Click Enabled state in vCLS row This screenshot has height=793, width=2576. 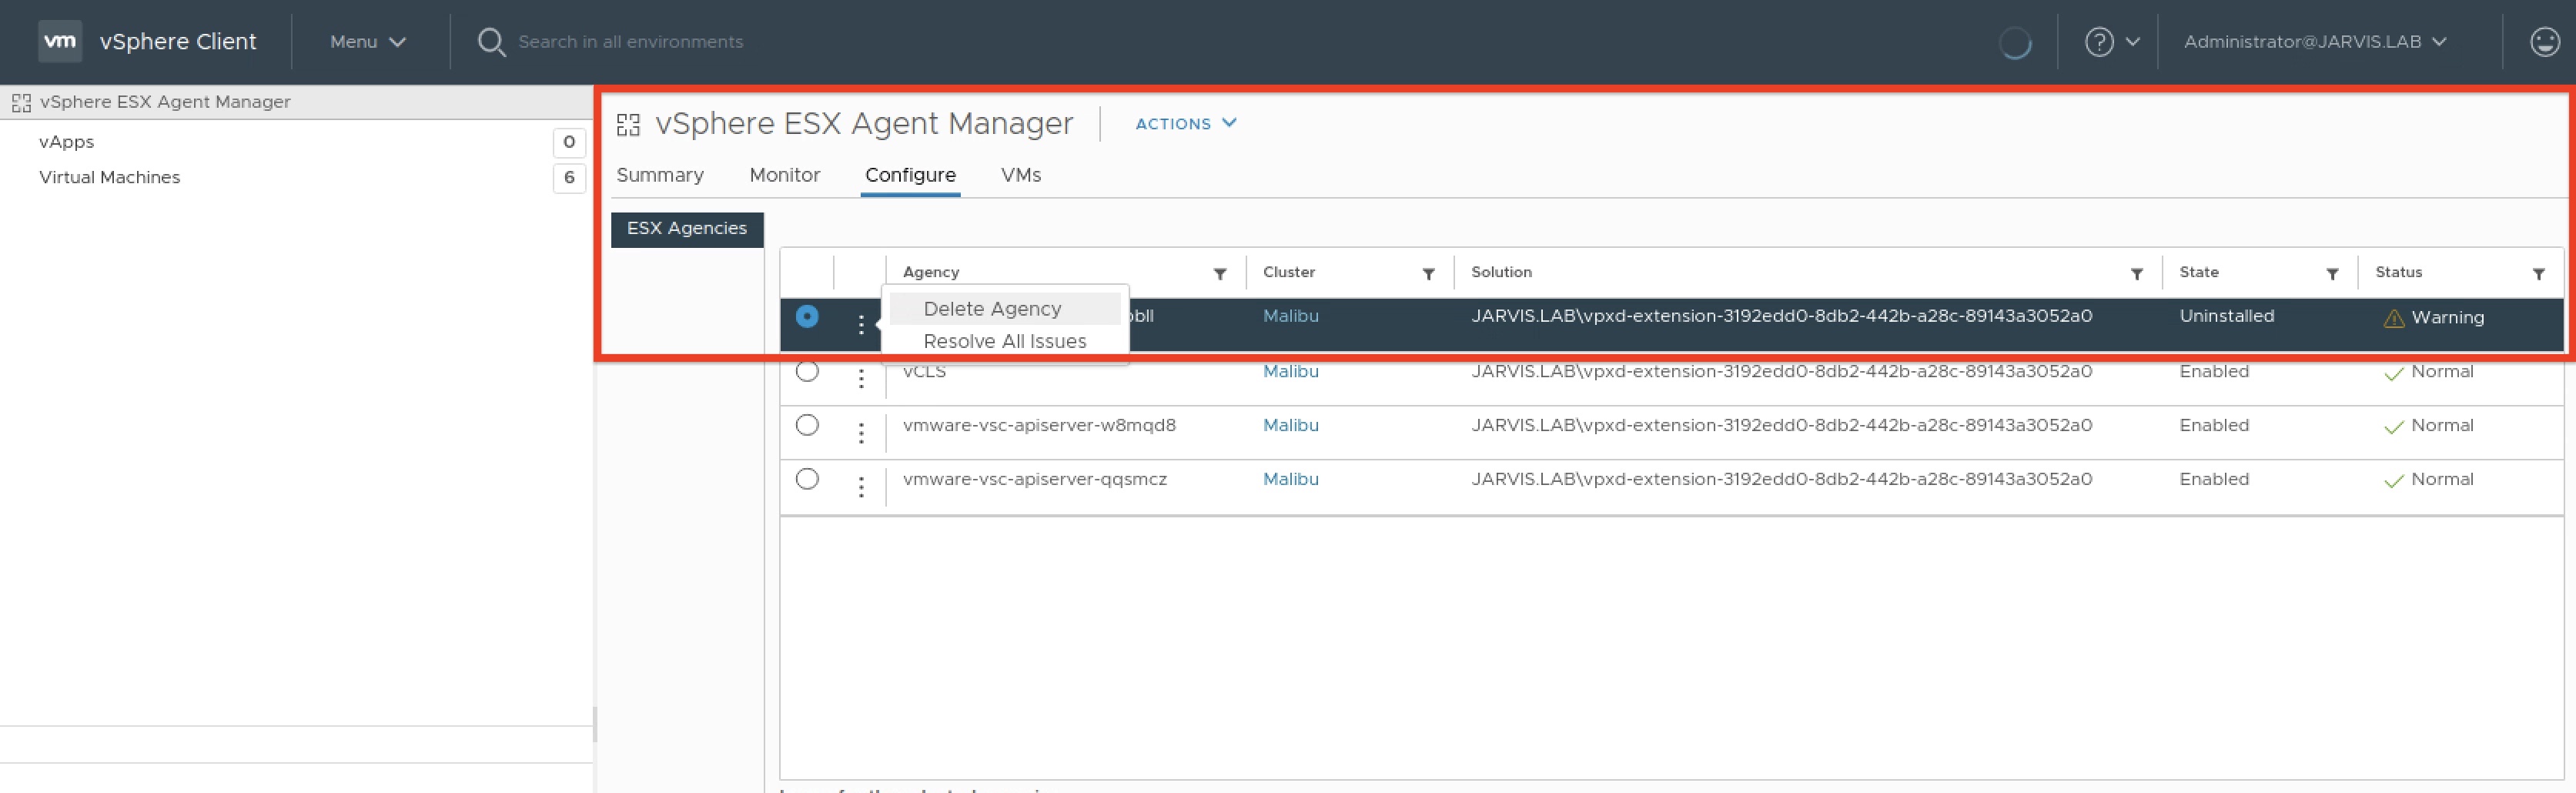pyautogui.click(x=2214, y=371)
